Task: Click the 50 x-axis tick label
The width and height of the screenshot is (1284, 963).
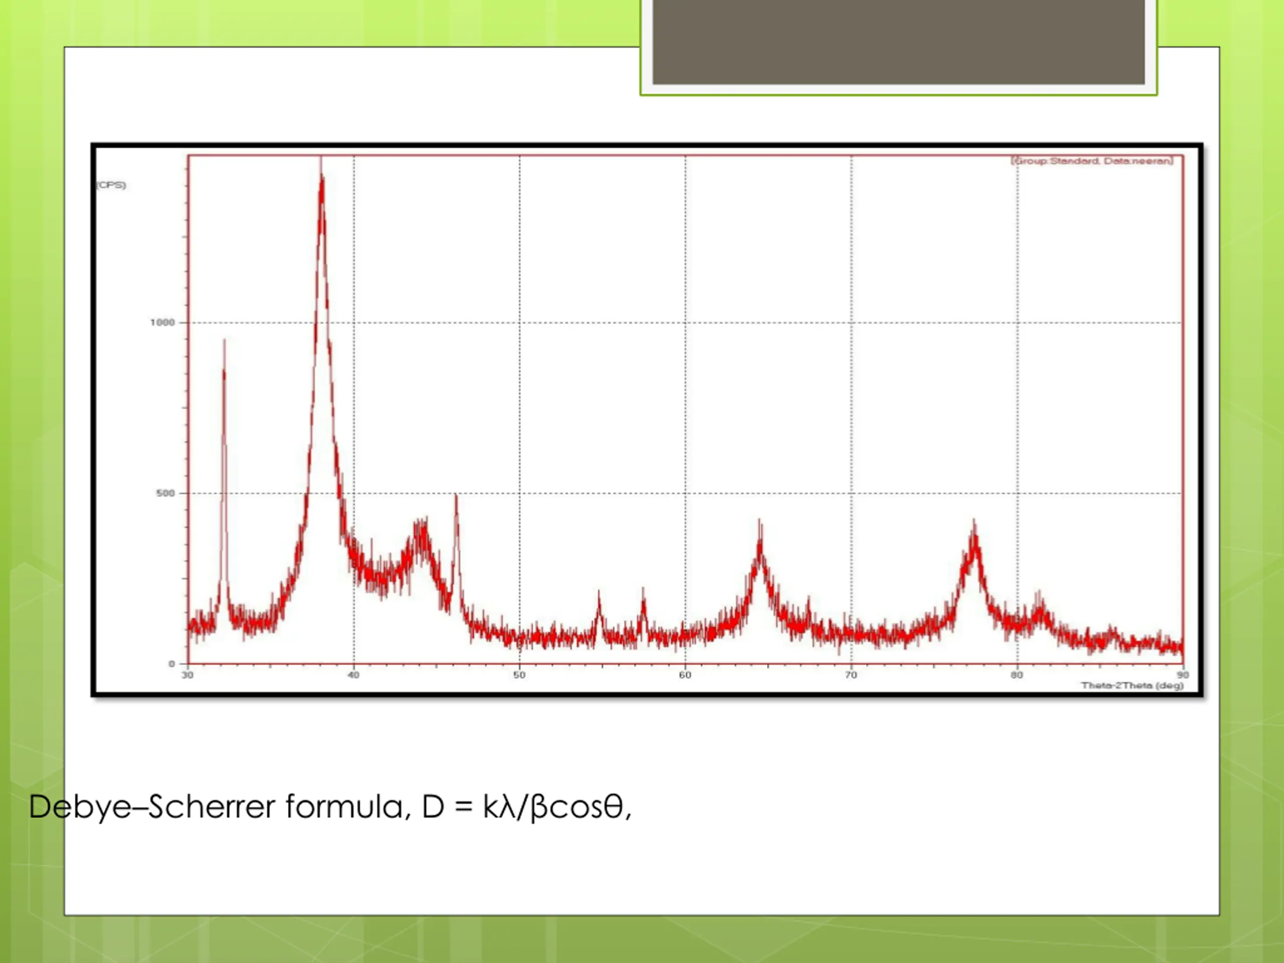Action: click(x=519, y=675)
